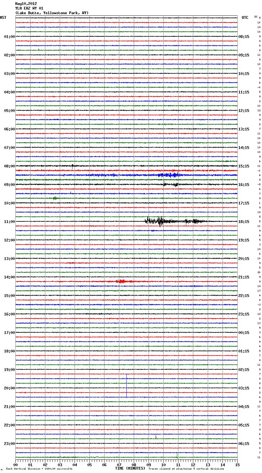Screen dimensions: 262x473
Task: Click the "15" minute tick on the time axis
Action: click(x=237, y=465)
